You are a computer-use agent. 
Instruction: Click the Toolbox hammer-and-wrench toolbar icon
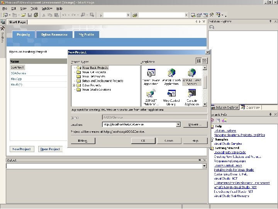(212, 15)
